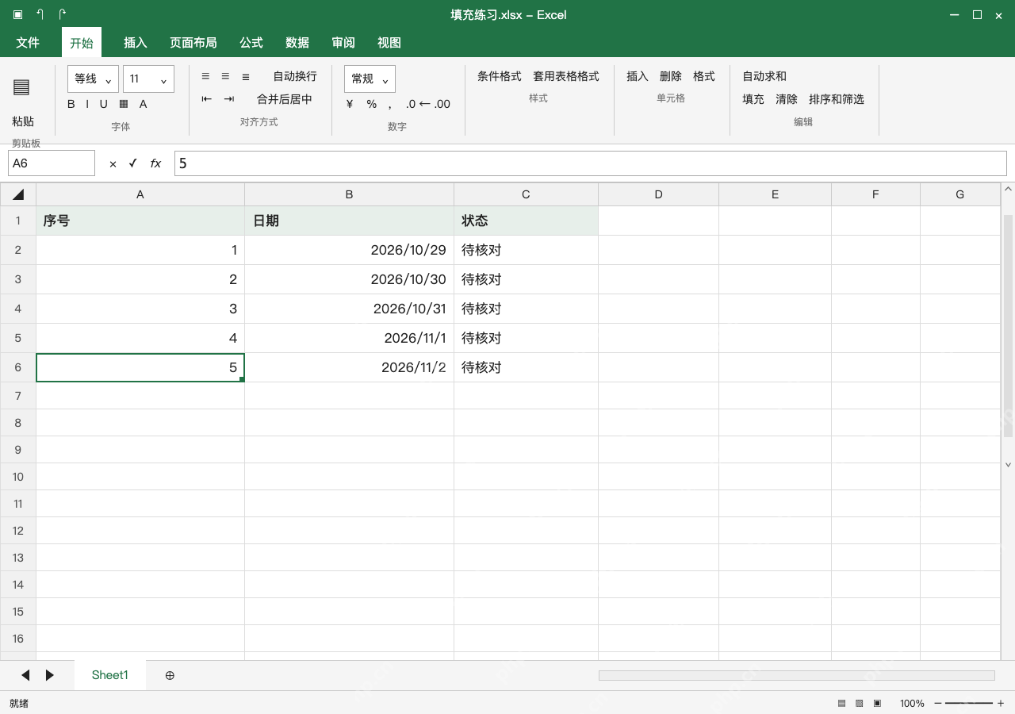Switch to the 页面布局 ribbon tab
The image size is (1015, 714).
point(193,43)
